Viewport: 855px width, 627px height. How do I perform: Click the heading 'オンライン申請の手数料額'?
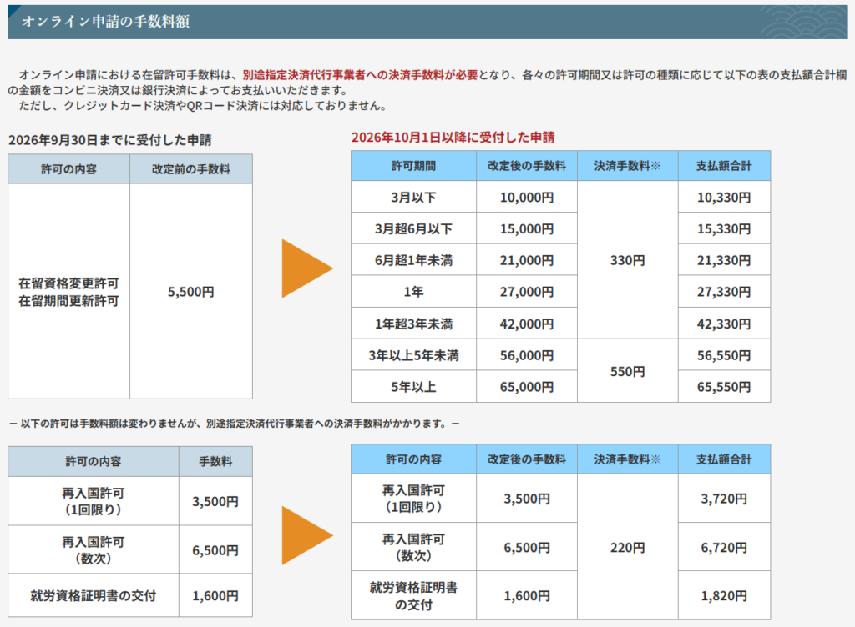tap(105, 22)
